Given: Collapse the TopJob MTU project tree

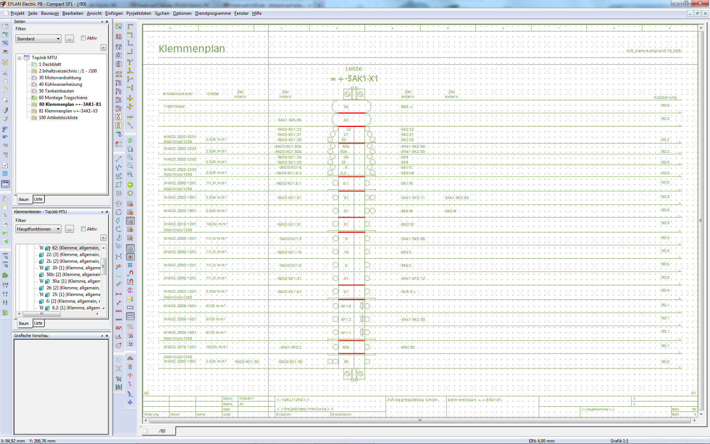Looking at the screenshot, I should click(x=20, y=58).
